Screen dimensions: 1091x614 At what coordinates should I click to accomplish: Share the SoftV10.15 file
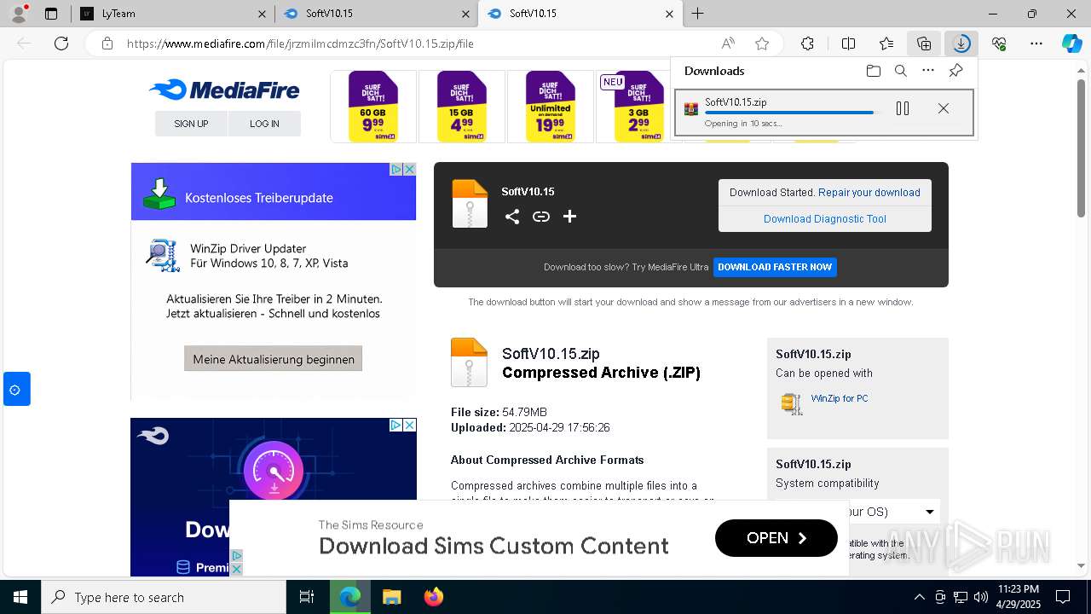coord(511,217)
